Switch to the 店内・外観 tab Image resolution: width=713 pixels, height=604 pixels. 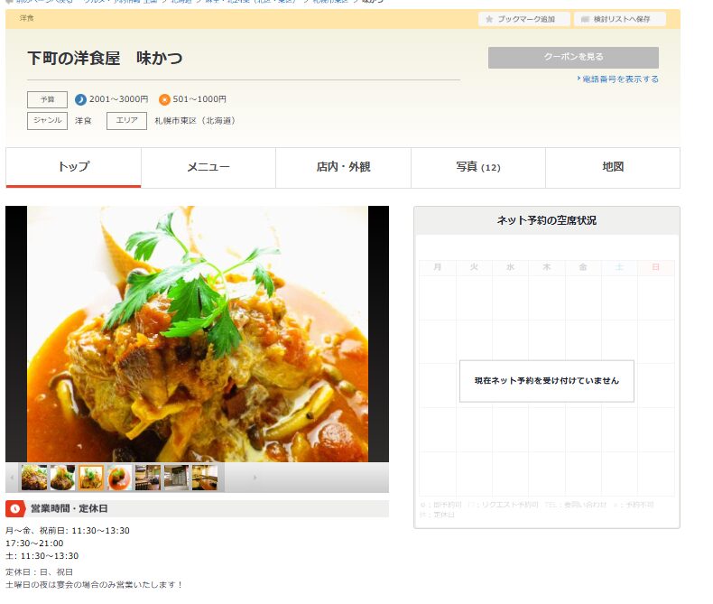pyautogui.click(x=343, y=167)
